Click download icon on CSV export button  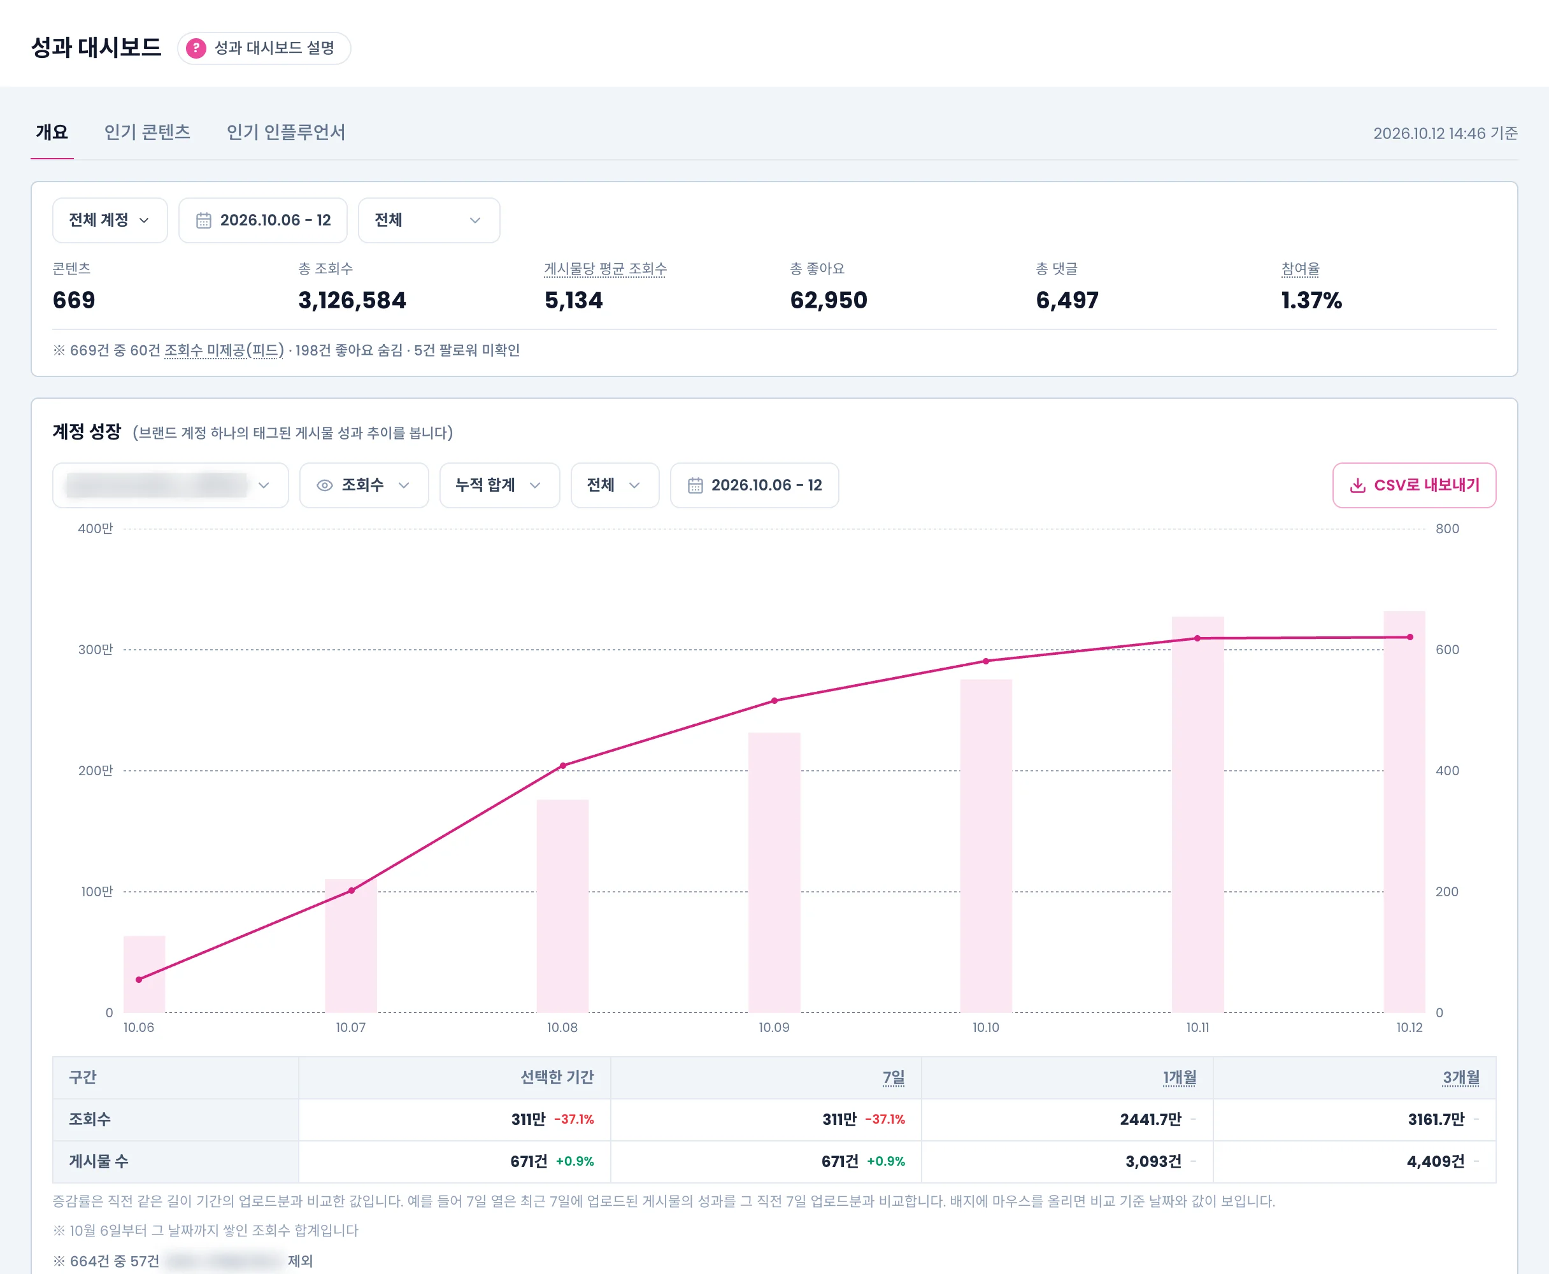pos(1357,485)
